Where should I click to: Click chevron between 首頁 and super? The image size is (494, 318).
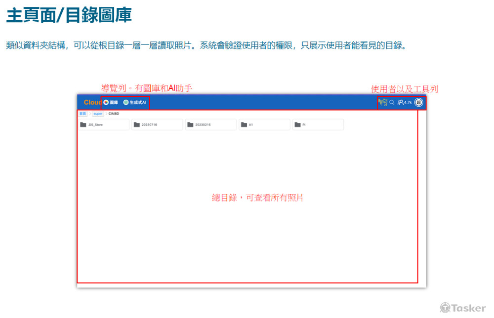90,114
